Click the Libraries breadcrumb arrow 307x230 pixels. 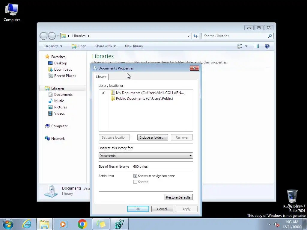coord(89,36)
